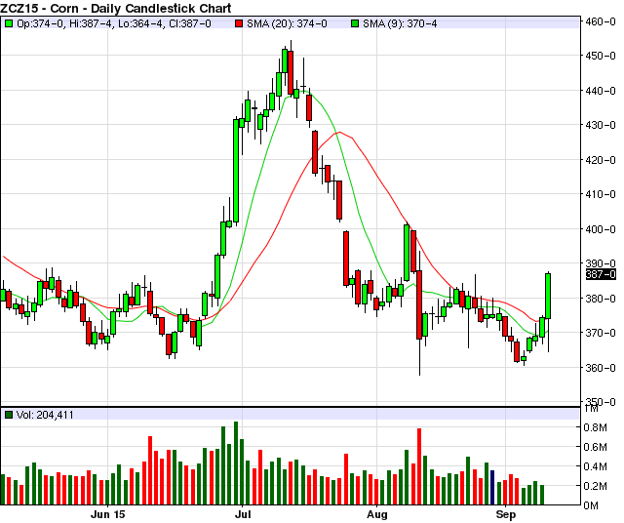Click the highlighted '387-0' current price marker
This screenshot has height=523, width=624.
tap(601, 274)
